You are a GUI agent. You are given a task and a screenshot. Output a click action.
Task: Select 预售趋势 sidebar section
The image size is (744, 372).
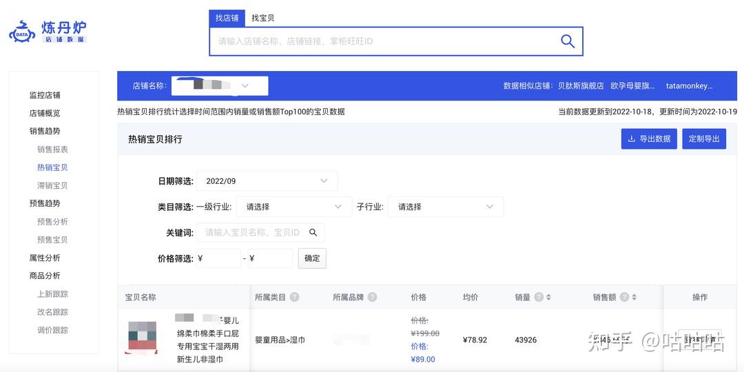45,203
